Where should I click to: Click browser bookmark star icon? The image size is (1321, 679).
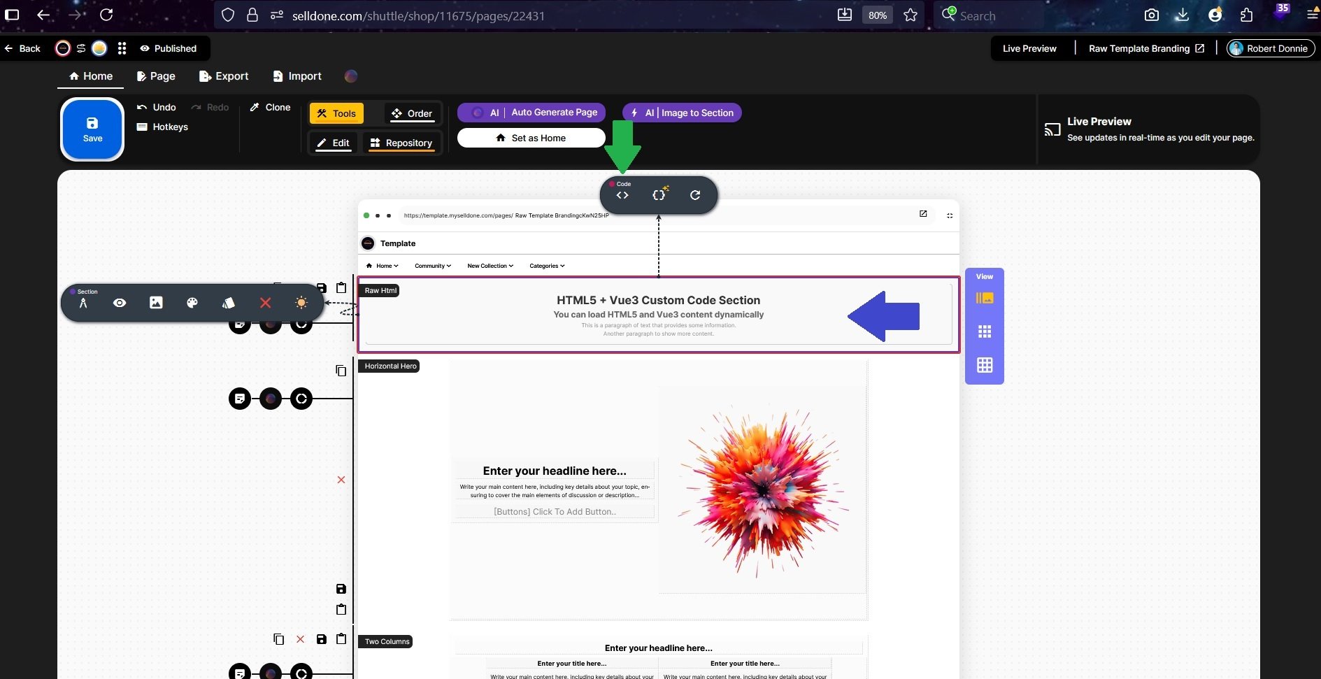tap(910, 15)
